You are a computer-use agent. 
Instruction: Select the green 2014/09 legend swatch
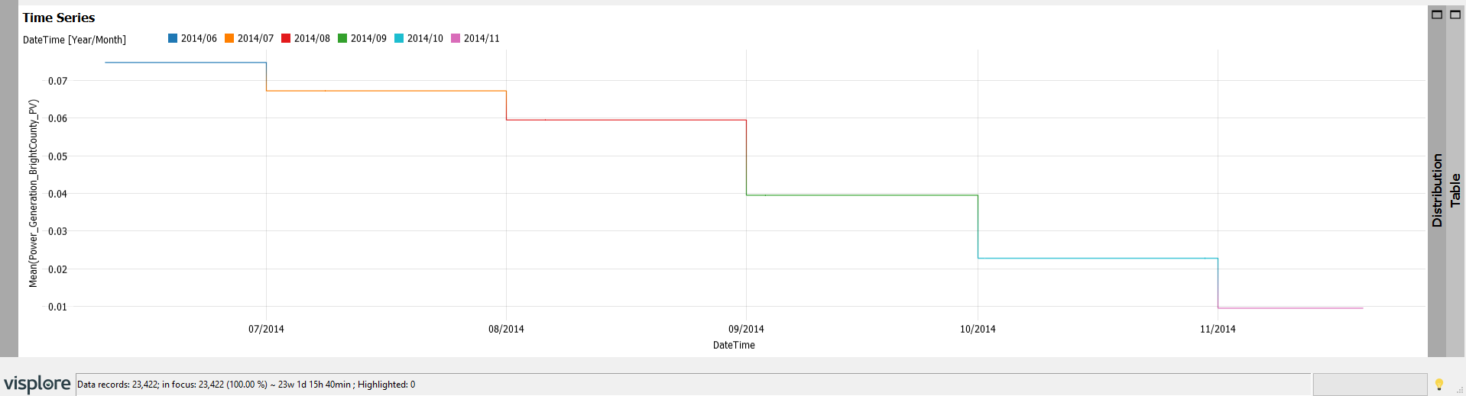[342, 38]
